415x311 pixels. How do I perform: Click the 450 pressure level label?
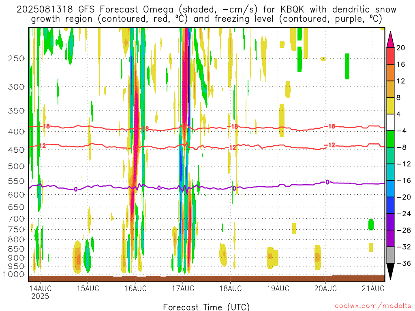pyautogui.click(x=16, y=150)
